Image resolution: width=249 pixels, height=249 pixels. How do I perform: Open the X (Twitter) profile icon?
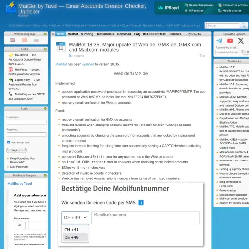coord(241,41)
